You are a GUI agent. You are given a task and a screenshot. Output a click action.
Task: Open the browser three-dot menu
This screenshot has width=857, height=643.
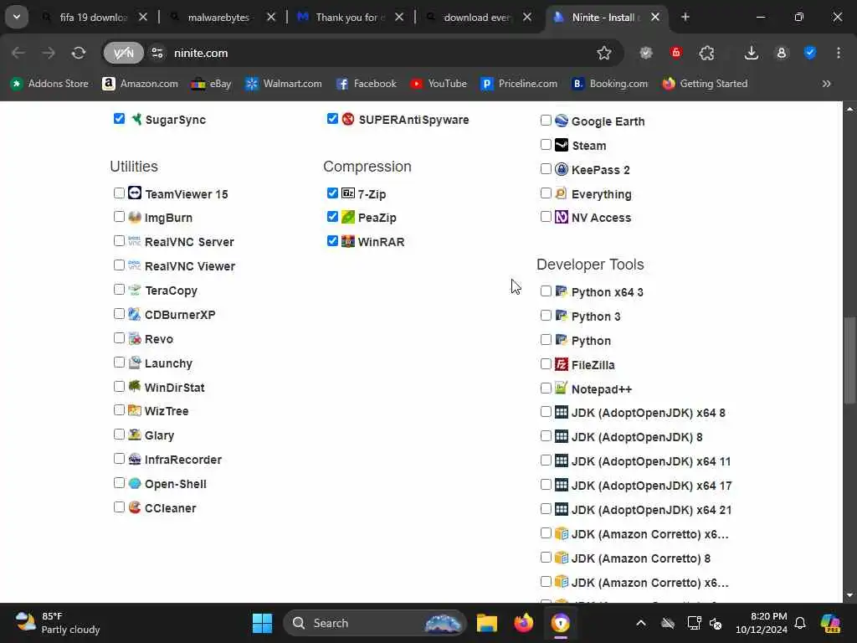(x=839, y=53)
